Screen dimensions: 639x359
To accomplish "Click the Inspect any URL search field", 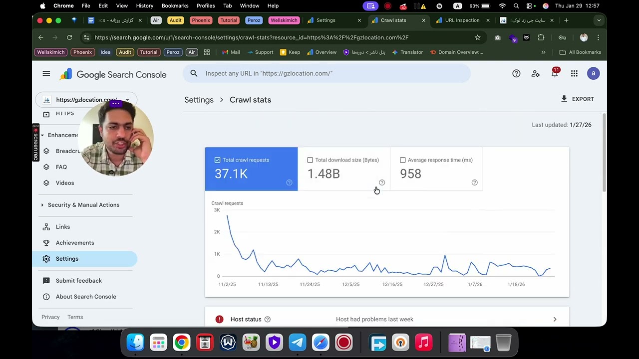I will tap(326, 73).
